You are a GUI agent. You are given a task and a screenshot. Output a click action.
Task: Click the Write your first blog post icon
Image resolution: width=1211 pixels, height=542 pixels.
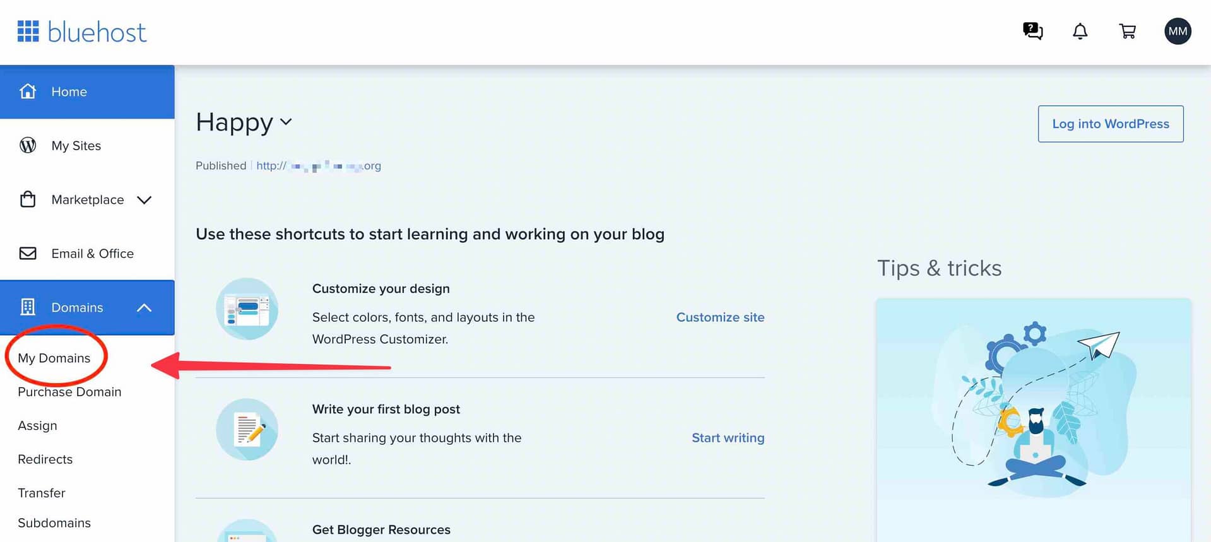247,429
